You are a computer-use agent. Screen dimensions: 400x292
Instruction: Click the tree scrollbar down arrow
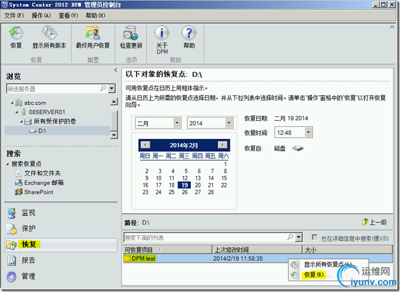pos(114,135)
